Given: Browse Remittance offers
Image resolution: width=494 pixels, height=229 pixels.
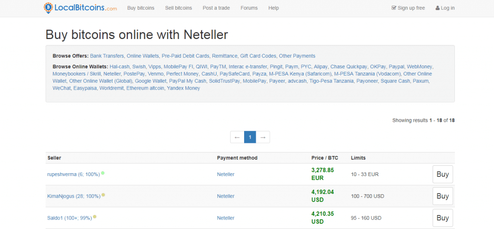Looking at the screenshot, I should click(225, 56).
